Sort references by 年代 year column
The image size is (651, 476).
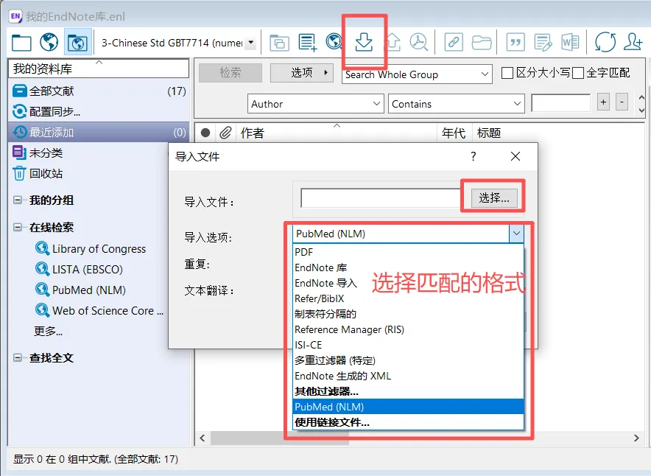(x=454, y=133)
